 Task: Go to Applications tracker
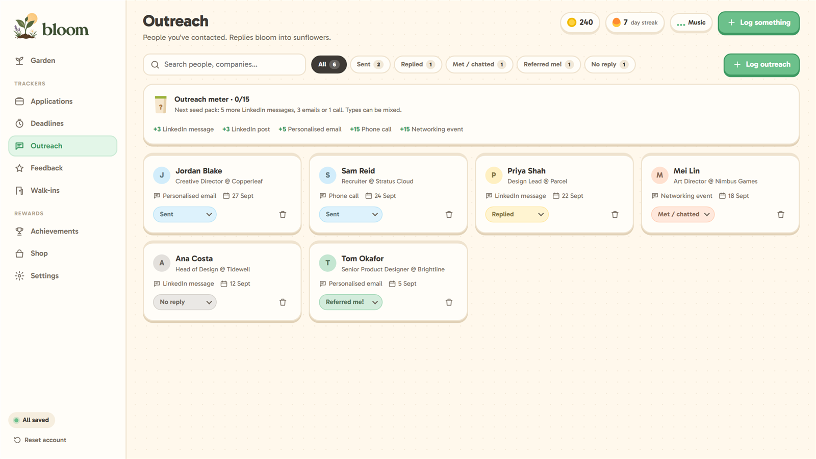click(x=63, y=101)
